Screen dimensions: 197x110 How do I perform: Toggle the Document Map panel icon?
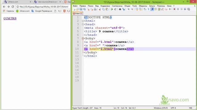[x=159, y=9]
